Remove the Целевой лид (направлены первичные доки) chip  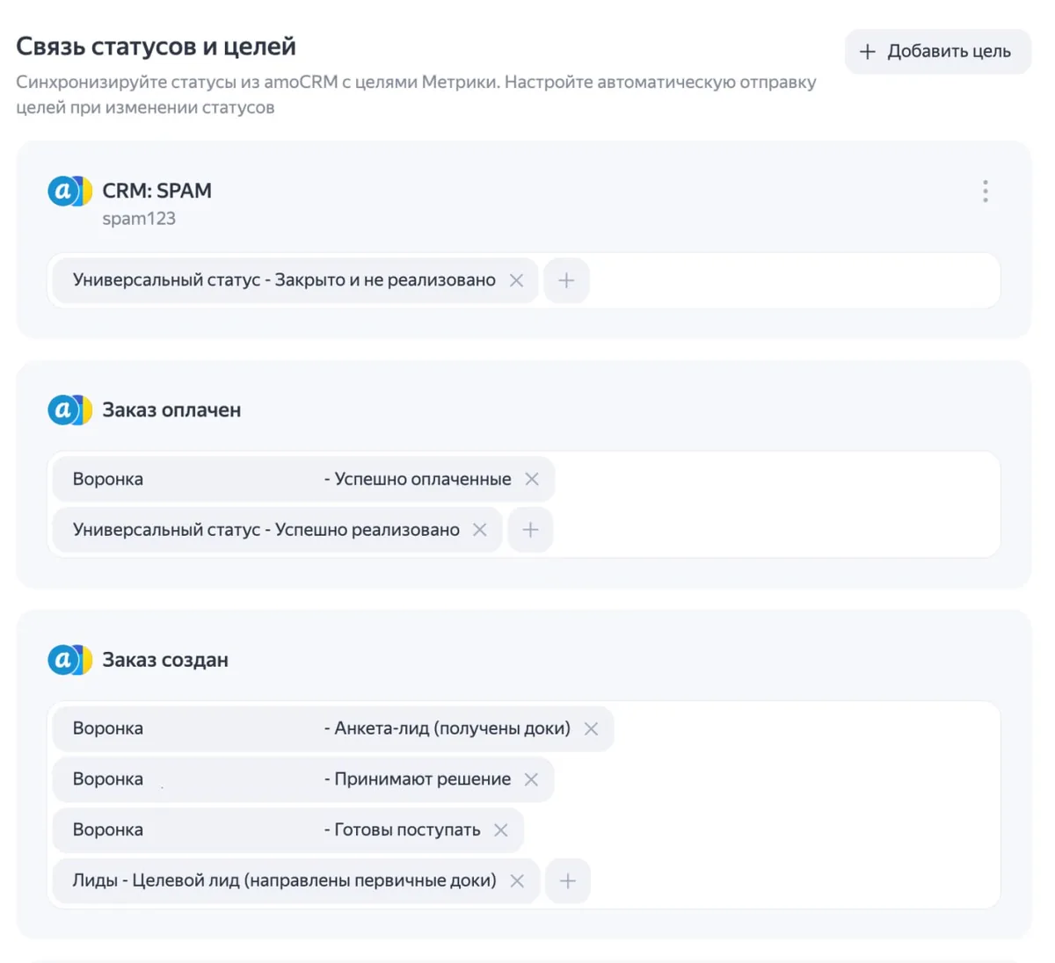pyautogui.click(x=517, y=880)
